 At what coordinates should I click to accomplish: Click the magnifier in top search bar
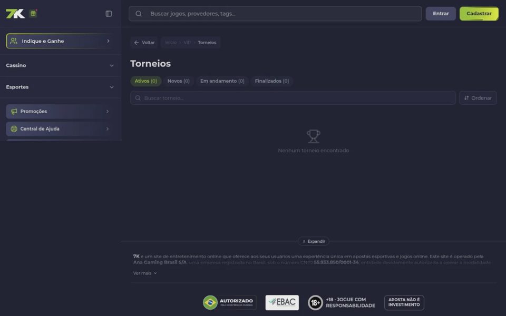point(139,14)
